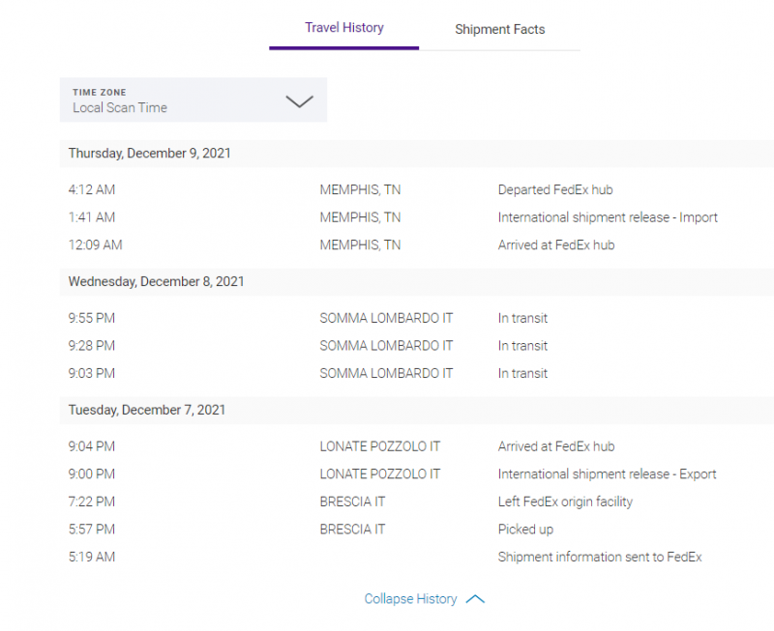
Task: Select the Departed FedEx hub event
Action: (x=555, y=189)
